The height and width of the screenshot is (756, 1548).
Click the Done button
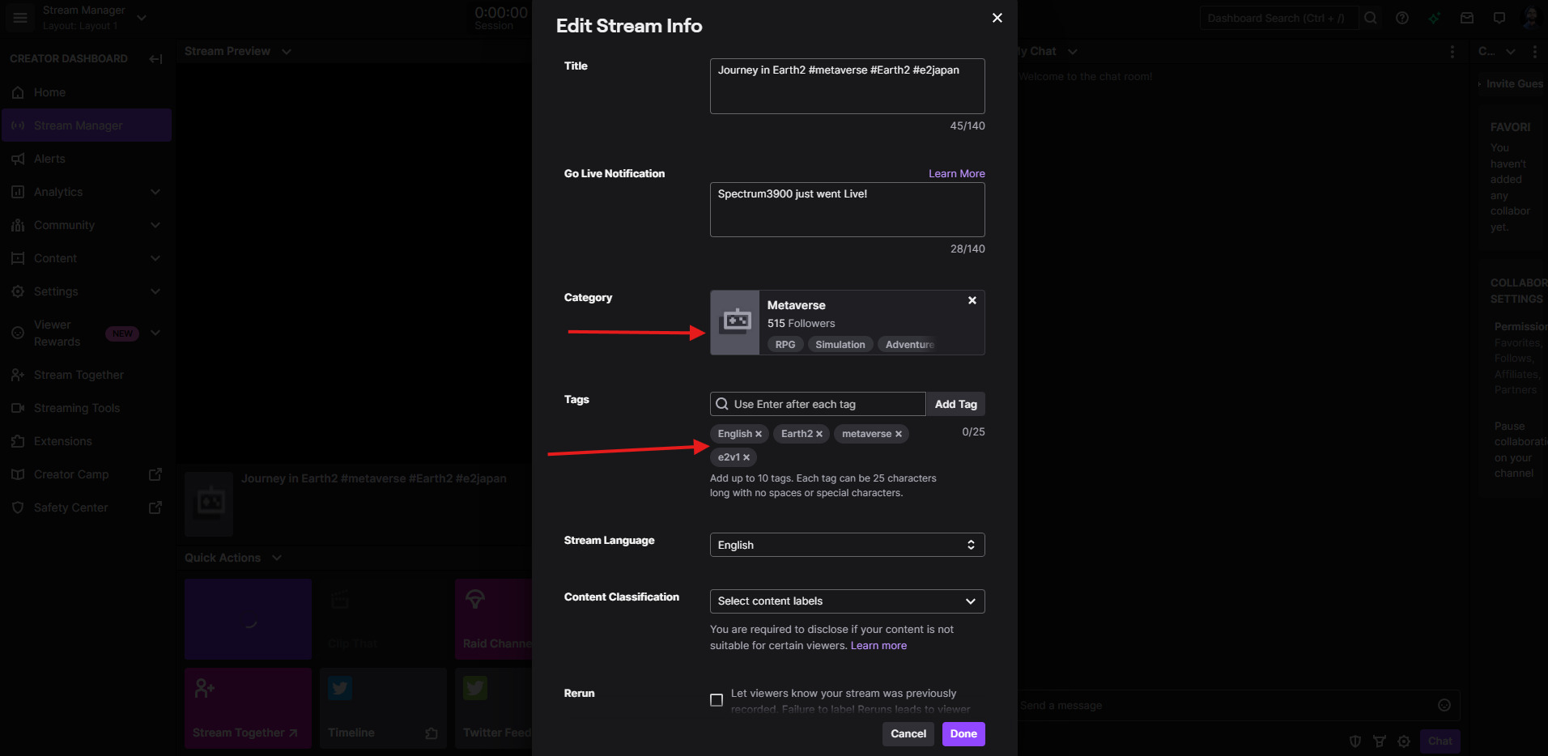(x=963, y=734)
